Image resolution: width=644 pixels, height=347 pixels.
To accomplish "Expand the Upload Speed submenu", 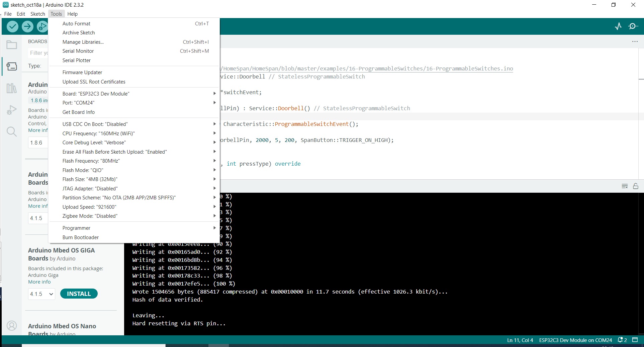I will [x=134, y=207].
